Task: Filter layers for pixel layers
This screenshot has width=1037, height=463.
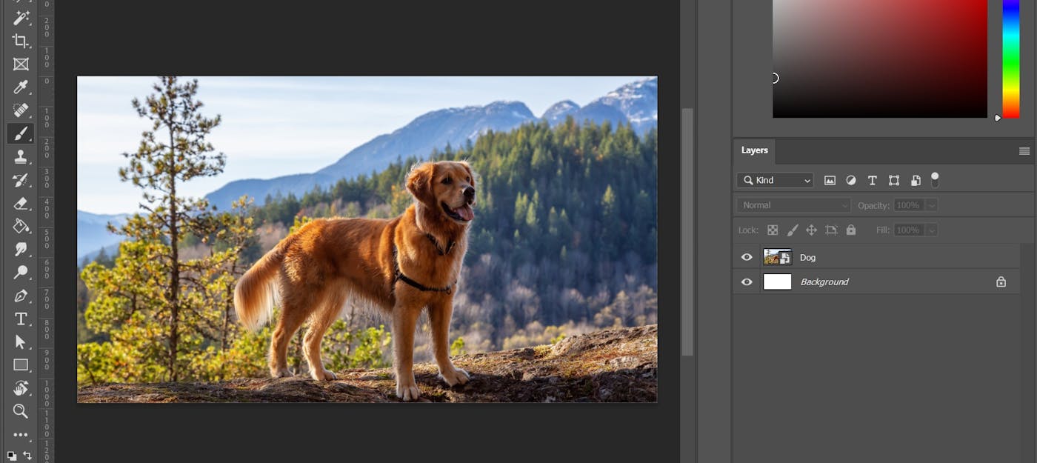Action: [830, 180]
